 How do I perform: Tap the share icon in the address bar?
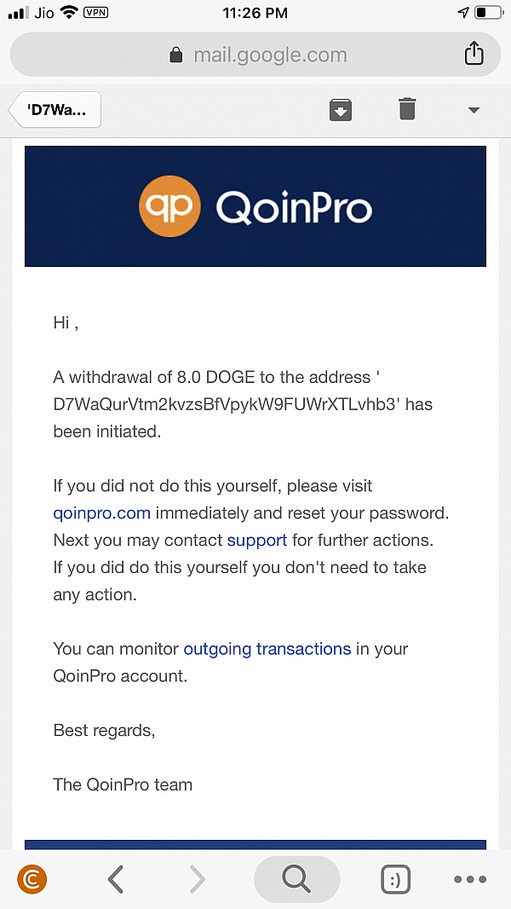click(x=474, y=55)
